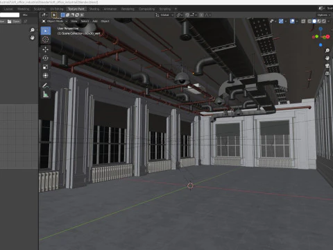This screenshot has height=250, width=333.
Task: Add a new workspace with plus button
Action: [x=176, y=9]
